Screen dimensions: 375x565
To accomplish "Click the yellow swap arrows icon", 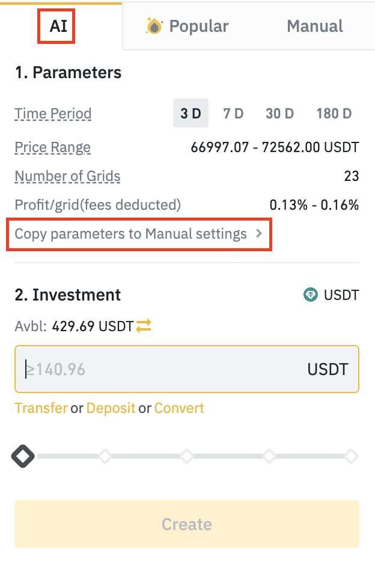I will click(144, 326).
